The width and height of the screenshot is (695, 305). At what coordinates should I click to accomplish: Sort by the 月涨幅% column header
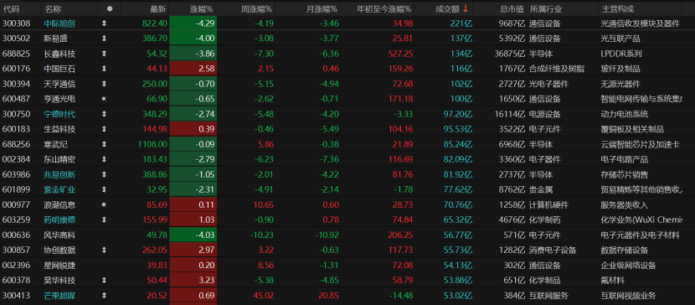click(x=322, y=8)
